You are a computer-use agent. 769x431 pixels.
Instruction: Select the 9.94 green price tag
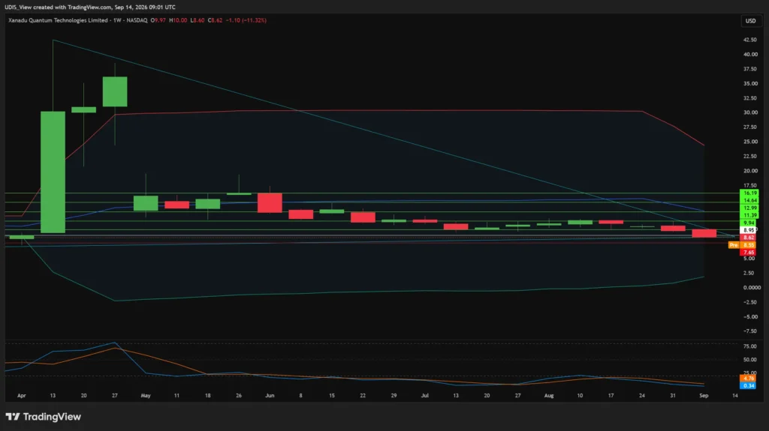click(749, 223)
